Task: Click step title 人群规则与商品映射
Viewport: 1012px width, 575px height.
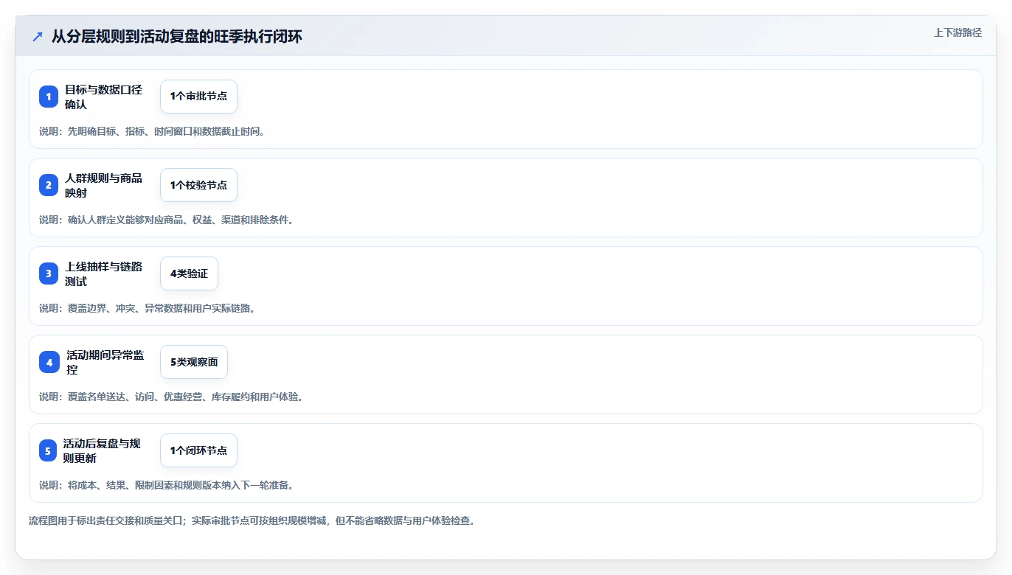Action: tap(103, 185)
